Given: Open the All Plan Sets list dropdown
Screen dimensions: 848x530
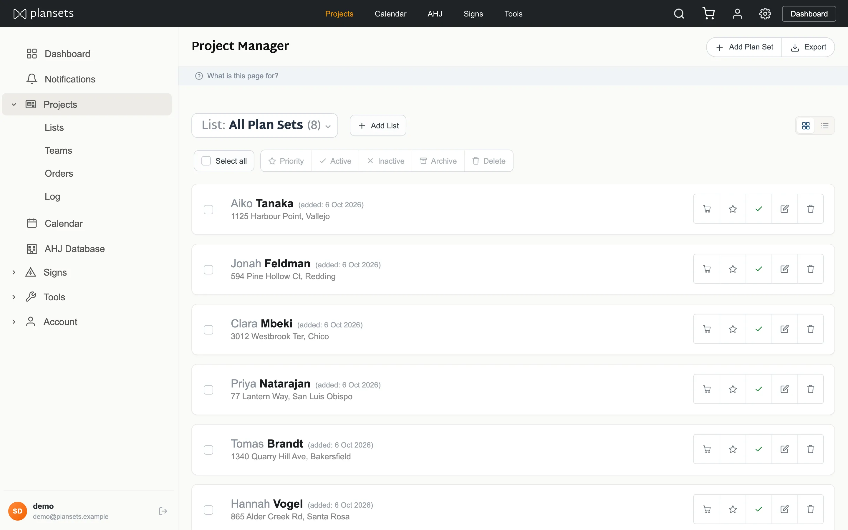Looking at the screenshot, I should point(265,125).
